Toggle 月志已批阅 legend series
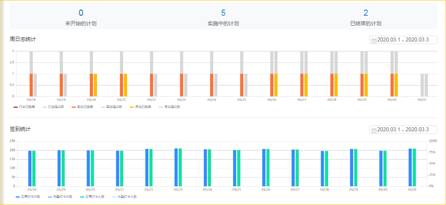 pos(140,106)
